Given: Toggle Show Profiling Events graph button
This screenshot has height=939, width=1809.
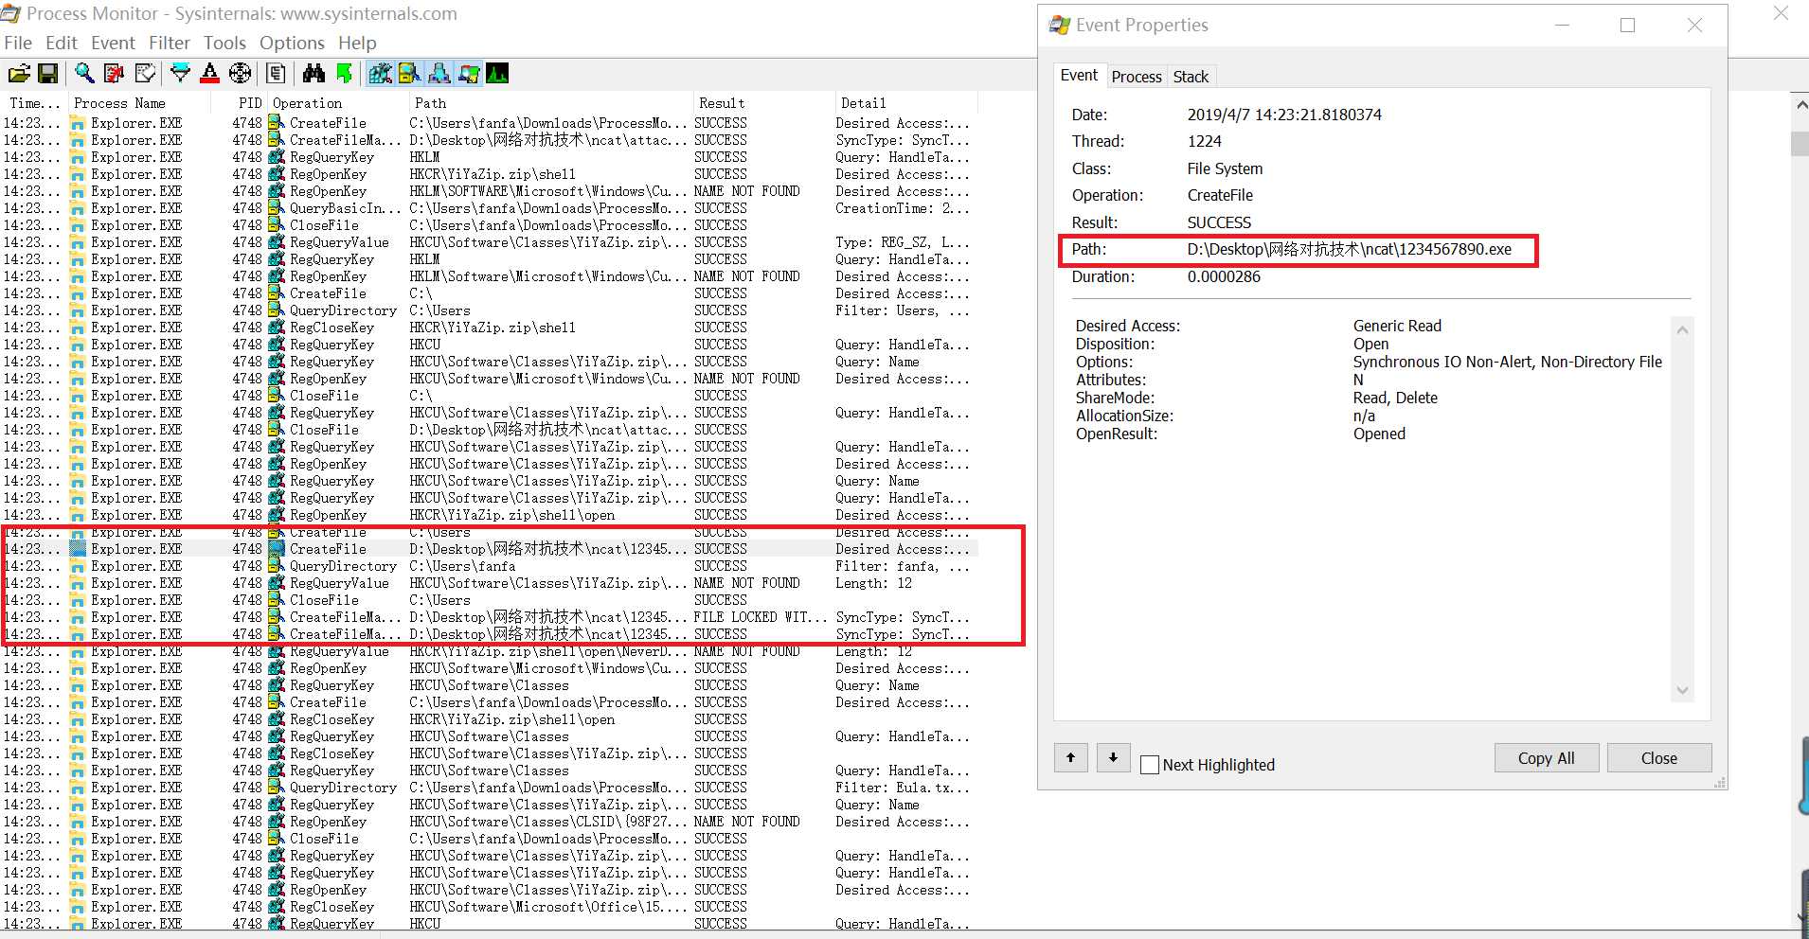Looking at the screenshot, I should (497, 73).
